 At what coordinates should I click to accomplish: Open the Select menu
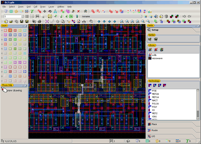click(x=12, y=7)
